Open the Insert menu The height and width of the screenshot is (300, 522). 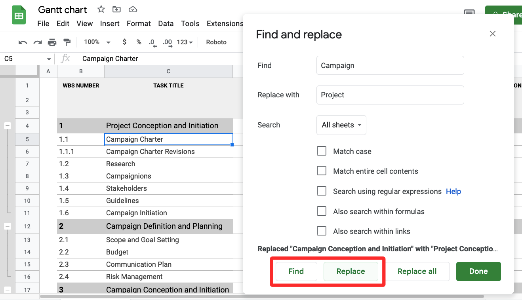click(x=110, y=24)
